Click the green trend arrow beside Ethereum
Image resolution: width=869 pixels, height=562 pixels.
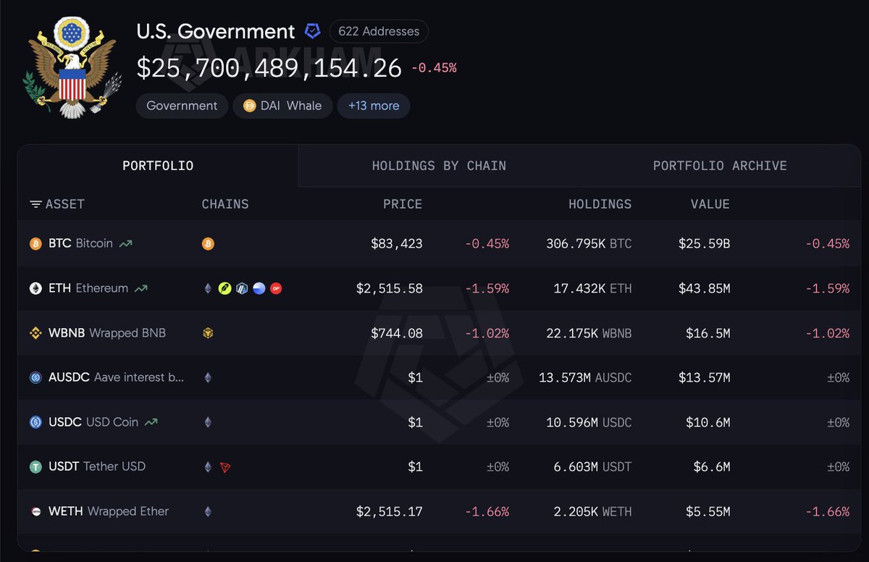point(141,288)
